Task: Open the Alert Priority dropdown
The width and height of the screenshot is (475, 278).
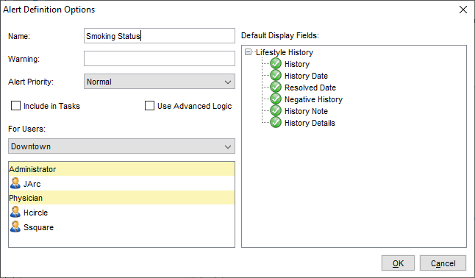Action: click(x=160, y=82)
